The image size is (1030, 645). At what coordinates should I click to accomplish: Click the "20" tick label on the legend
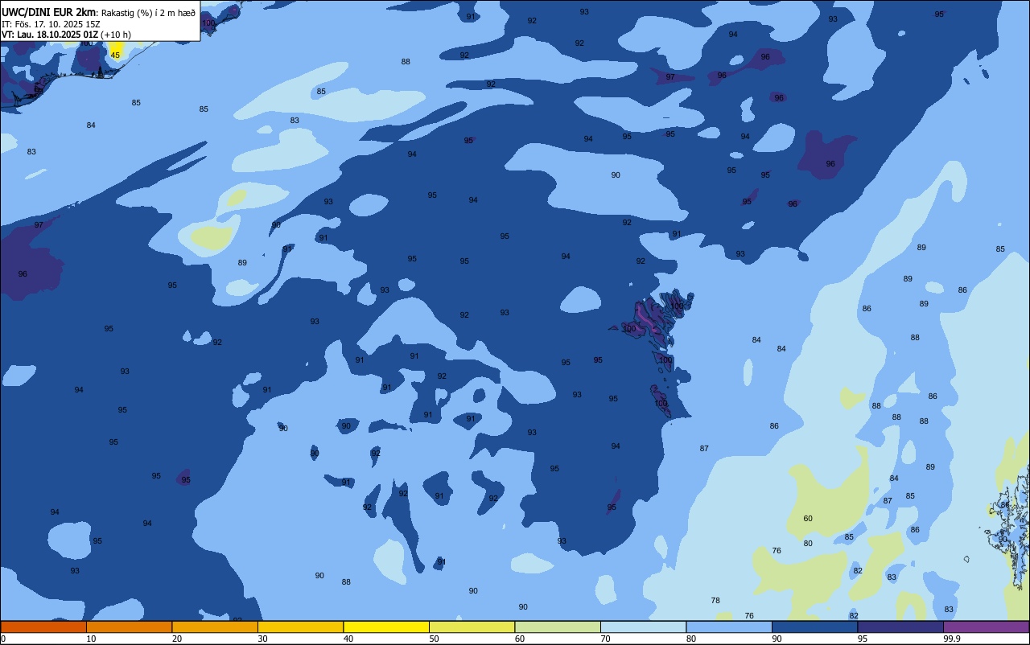click(177, 639)
